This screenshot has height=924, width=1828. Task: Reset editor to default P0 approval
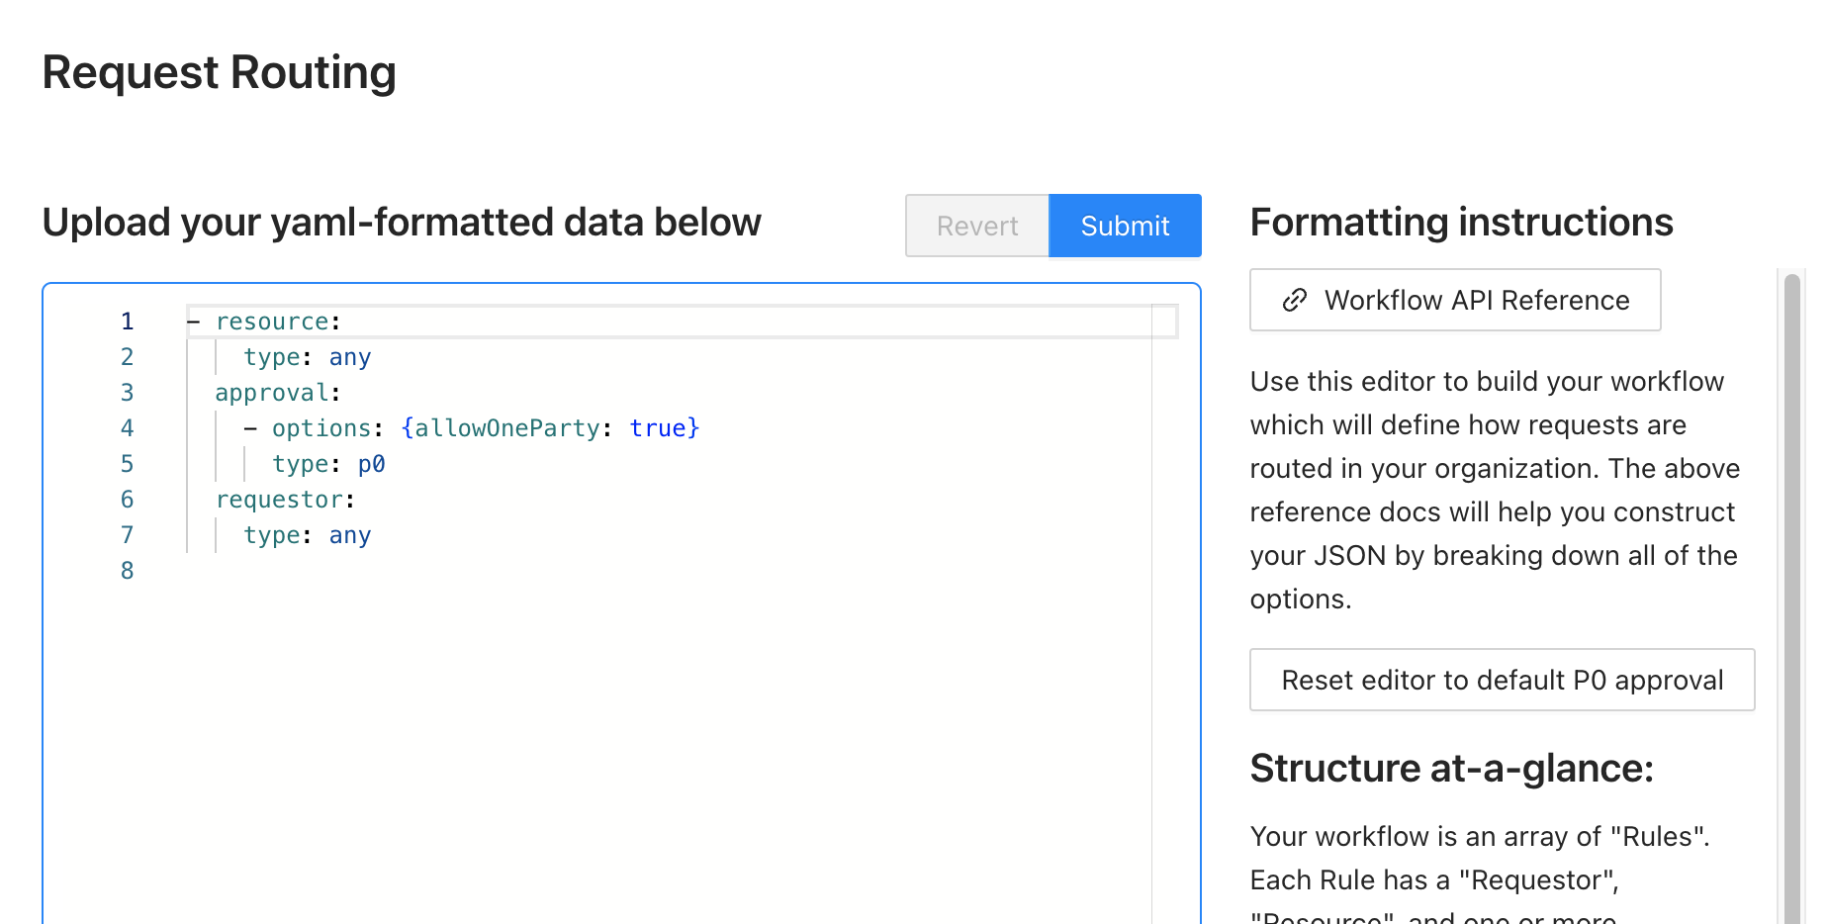pyautogui.click(x=1502, y=681)
